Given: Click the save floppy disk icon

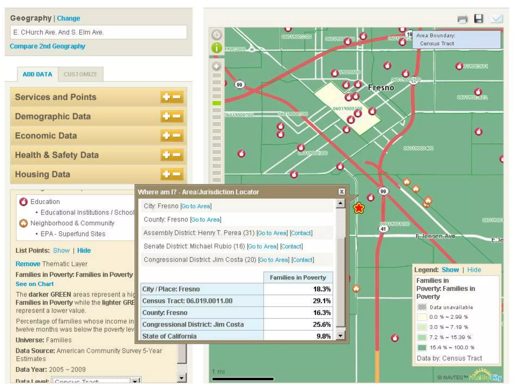Looking at the screenshot, I should point(478,19).
